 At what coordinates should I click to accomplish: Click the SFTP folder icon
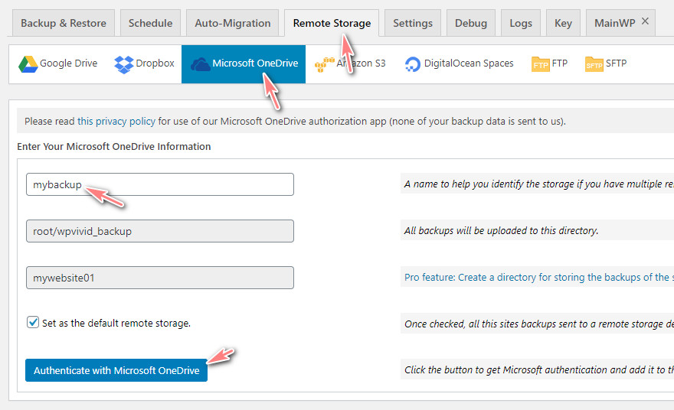click(x=594, y=64)
